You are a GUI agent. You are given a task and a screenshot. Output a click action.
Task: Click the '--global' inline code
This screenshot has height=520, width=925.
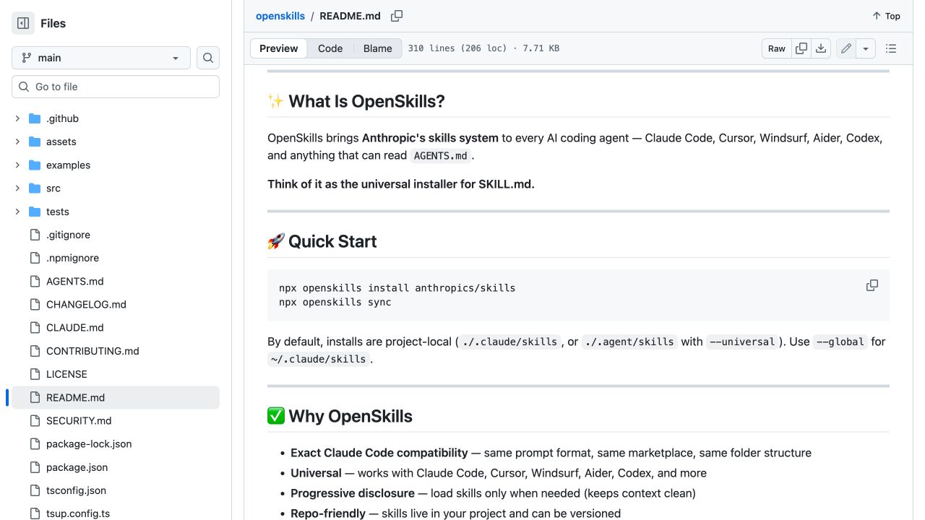coord(840,342)
